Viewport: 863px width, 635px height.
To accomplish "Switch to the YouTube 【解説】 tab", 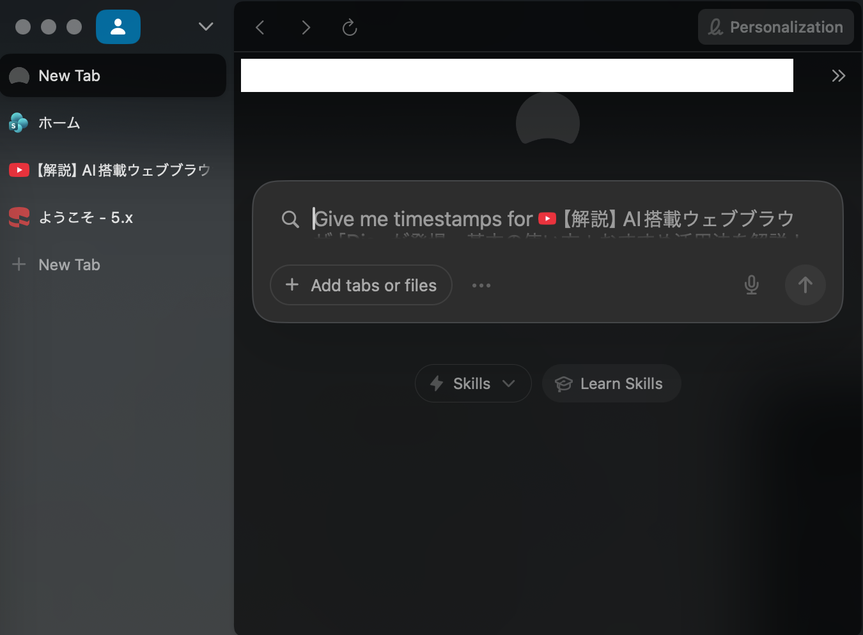I will (x=113, y=170).
